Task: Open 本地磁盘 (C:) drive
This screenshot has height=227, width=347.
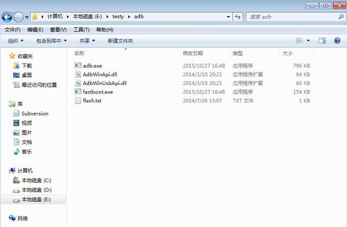Action: point(36,180)
